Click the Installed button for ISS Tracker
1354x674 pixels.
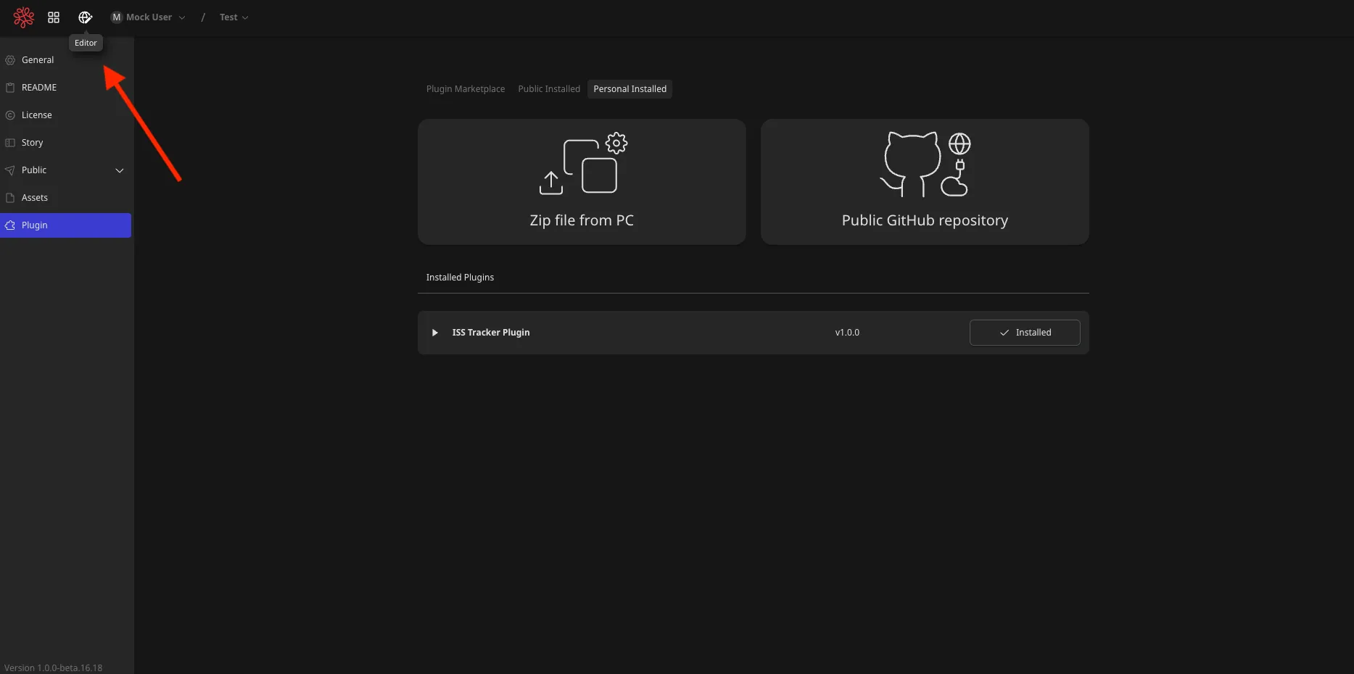point(1025,333)
